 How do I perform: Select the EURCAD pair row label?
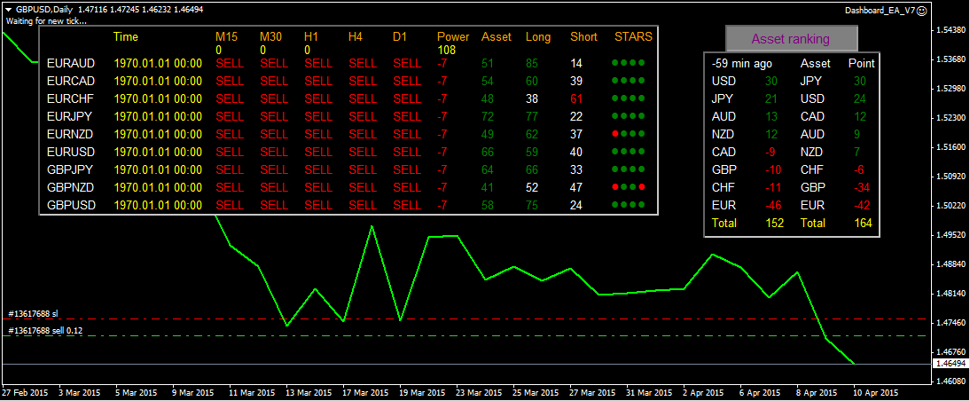coord(71,81)
